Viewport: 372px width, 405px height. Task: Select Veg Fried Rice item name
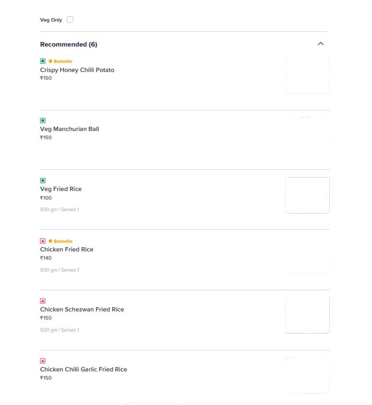(61, 189)
